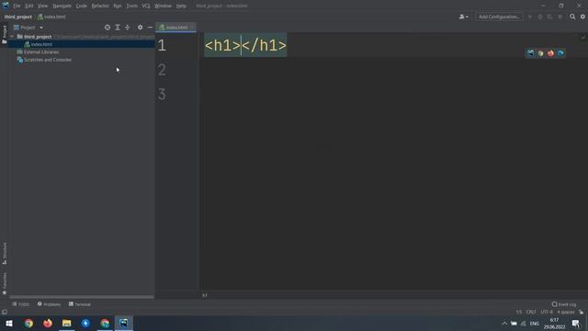Click the Debug bug icon
The height and width of the screenshot is (331, 588).
(540, 17)
